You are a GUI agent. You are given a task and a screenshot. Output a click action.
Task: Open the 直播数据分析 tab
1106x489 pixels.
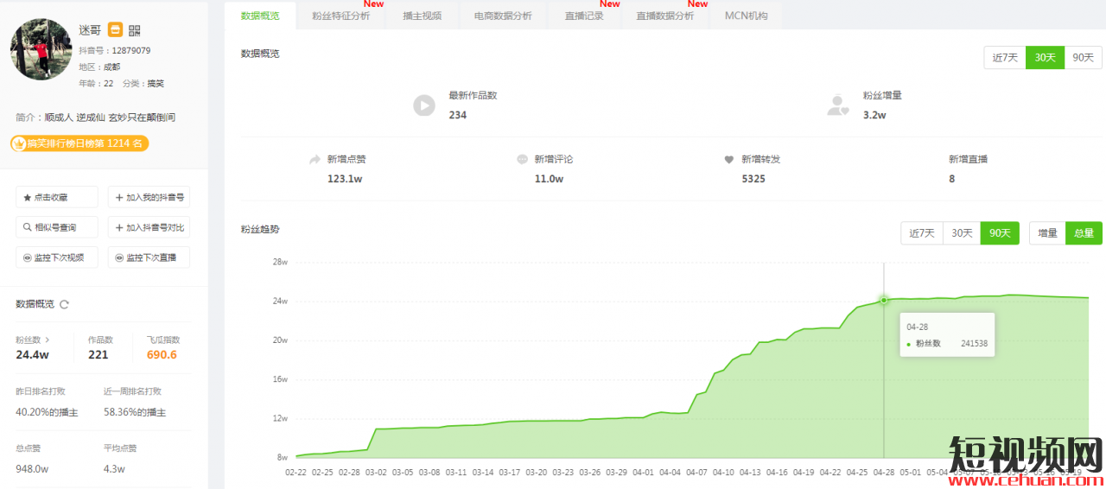pyautogui.click(x=664, y=16)
